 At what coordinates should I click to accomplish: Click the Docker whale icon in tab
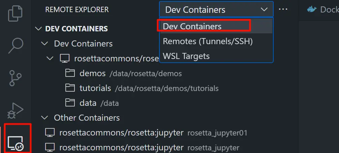(x=312, y=9)
